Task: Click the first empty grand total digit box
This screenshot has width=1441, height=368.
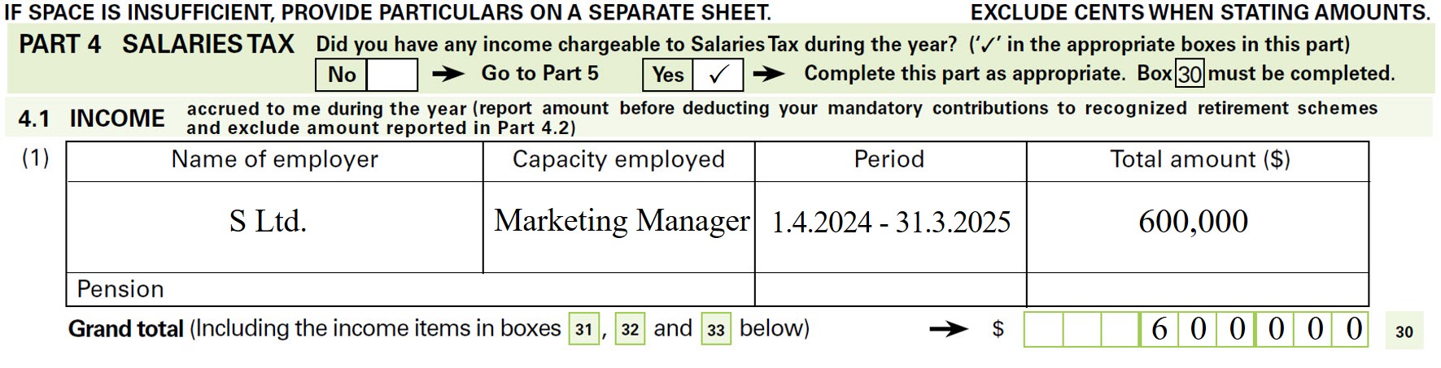Action: coord(1043,329)
